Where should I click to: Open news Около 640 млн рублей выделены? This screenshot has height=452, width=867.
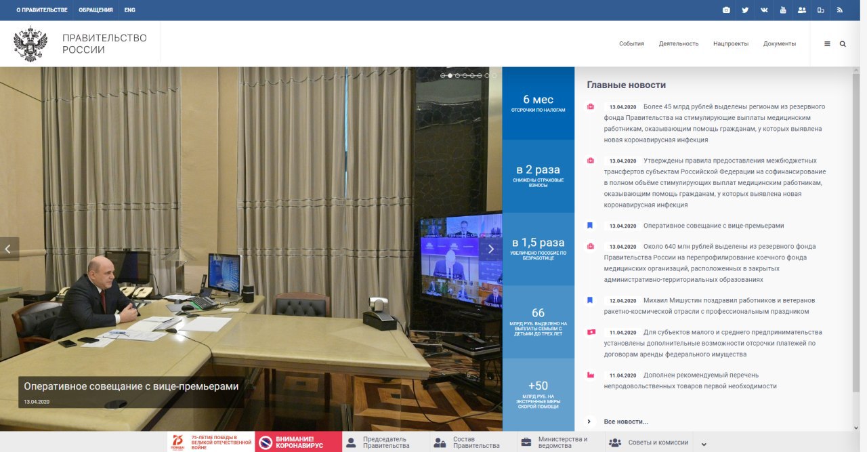tap(711, 263)
